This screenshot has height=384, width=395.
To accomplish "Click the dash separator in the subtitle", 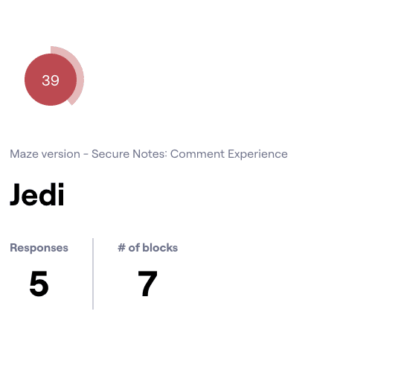I will coord(86,154).
